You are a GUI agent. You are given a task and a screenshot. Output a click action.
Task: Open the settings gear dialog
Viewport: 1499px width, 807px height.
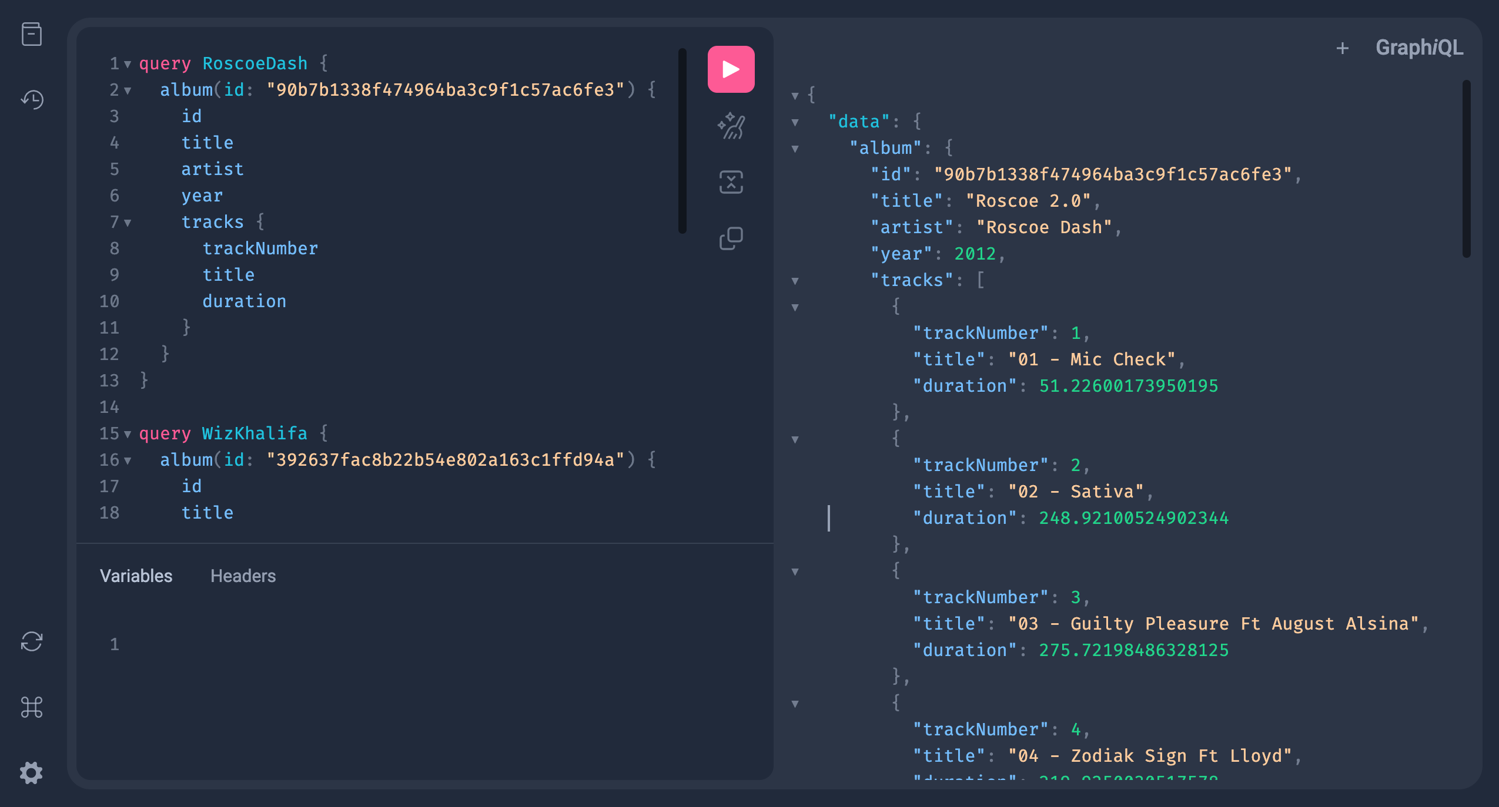click(x=32, y=772)
